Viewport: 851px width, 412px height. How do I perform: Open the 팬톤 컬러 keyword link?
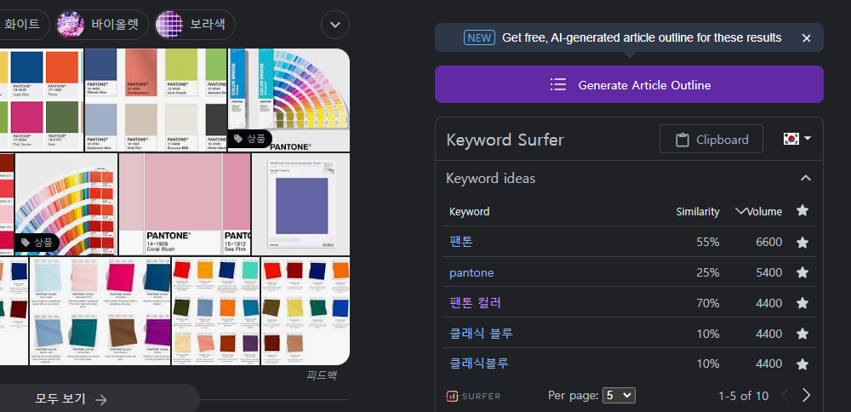click(475, 303)
